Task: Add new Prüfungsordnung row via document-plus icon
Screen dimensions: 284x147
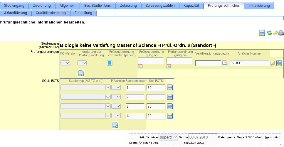Action: pos(81,73)
